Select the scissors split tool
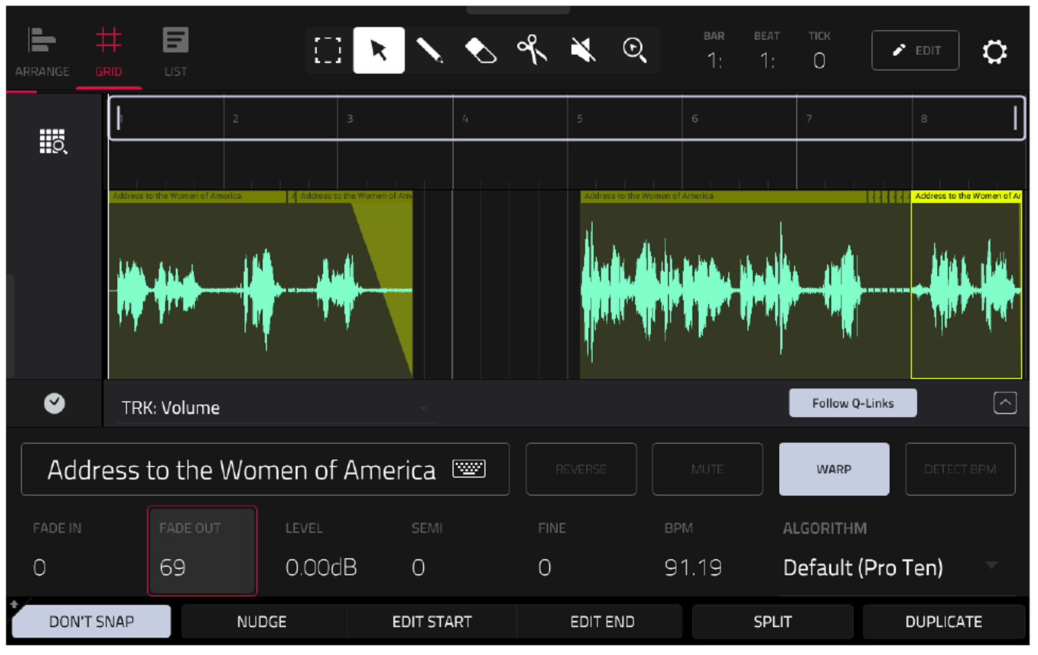This screenshot has width=1038, height=655. tap(532, 50)
